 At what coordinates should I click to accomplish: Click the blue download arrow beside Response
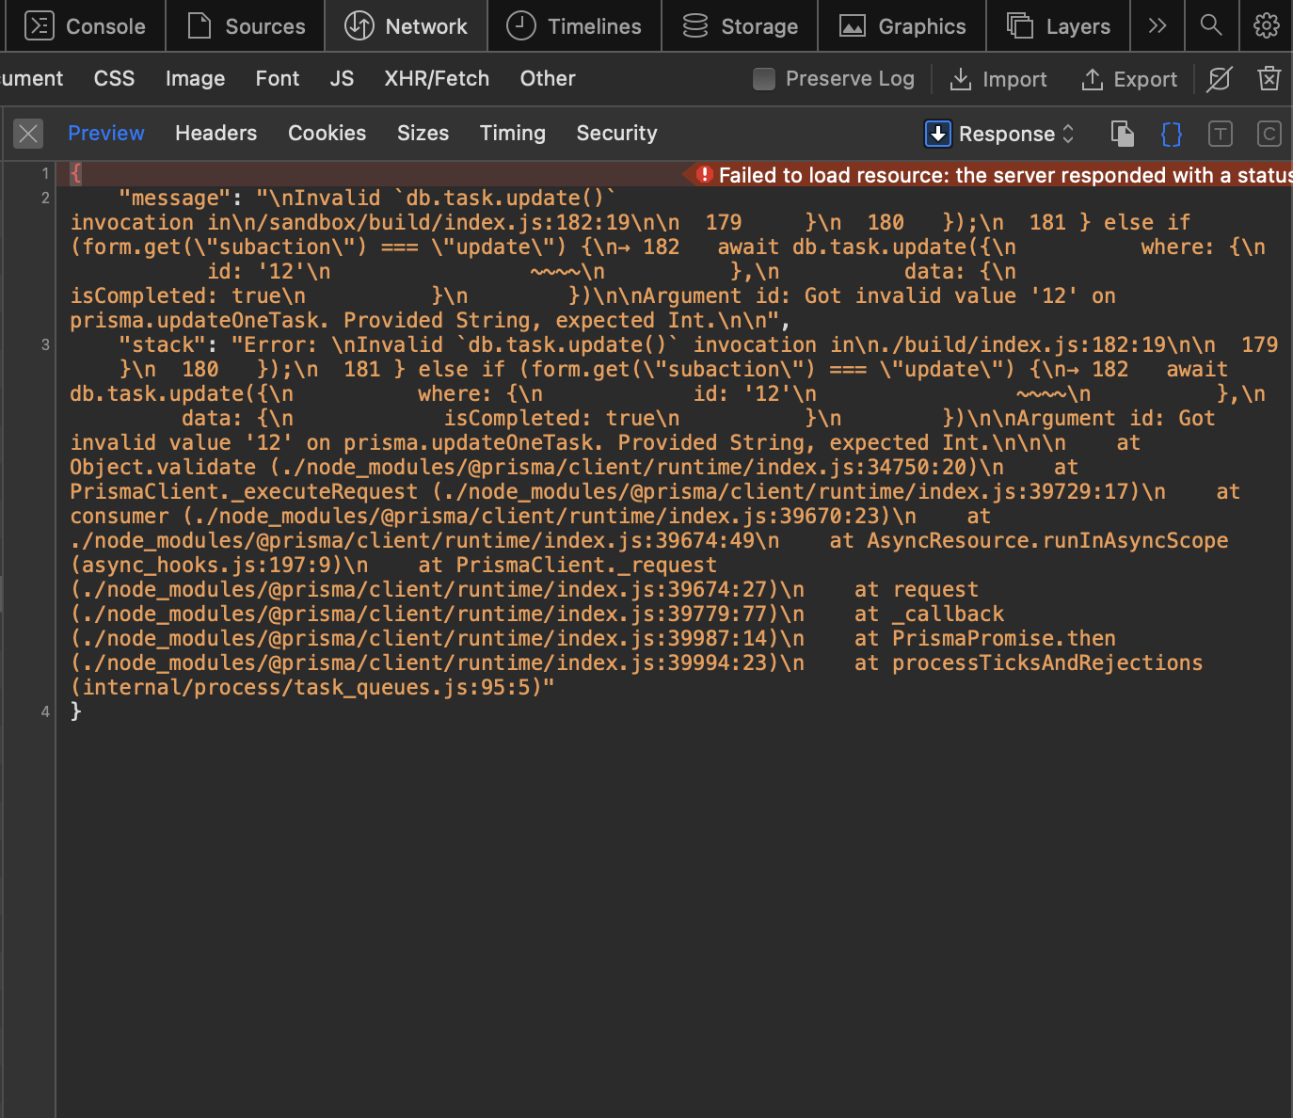click(937, 134)
